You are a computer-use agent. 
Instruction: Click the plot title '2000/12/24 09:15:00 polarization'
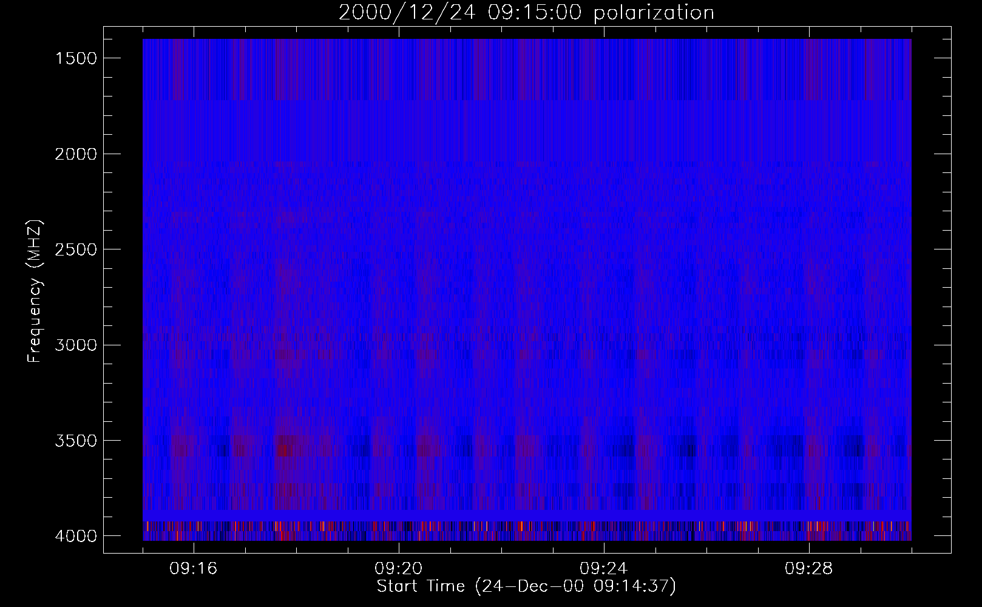pyautogui.click(x=526, y=13)
